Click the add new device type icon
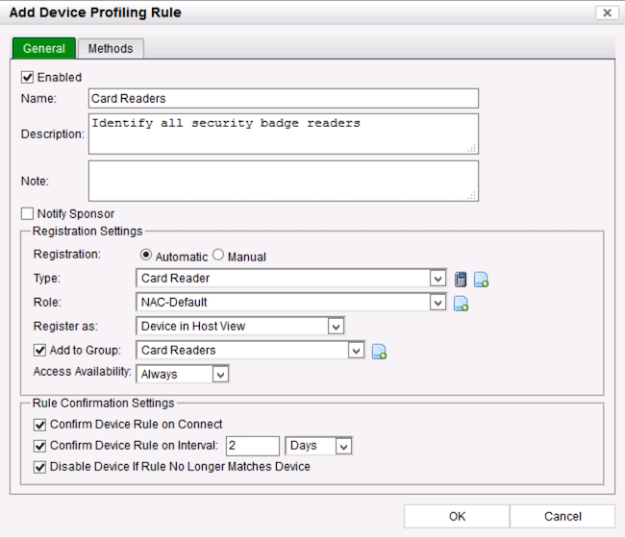Viewport: 625px width, 538px height. tap(481, 280)
